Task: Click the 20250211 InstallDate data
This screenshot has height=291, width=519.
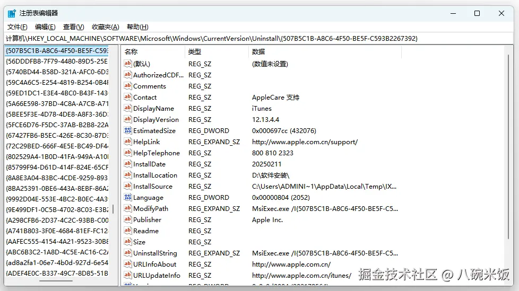Action: (x=266, y=164)
